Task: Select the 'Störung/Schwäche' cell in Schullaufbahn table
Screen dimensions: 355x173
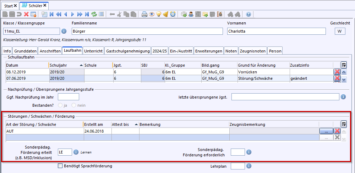Action: 263,78
